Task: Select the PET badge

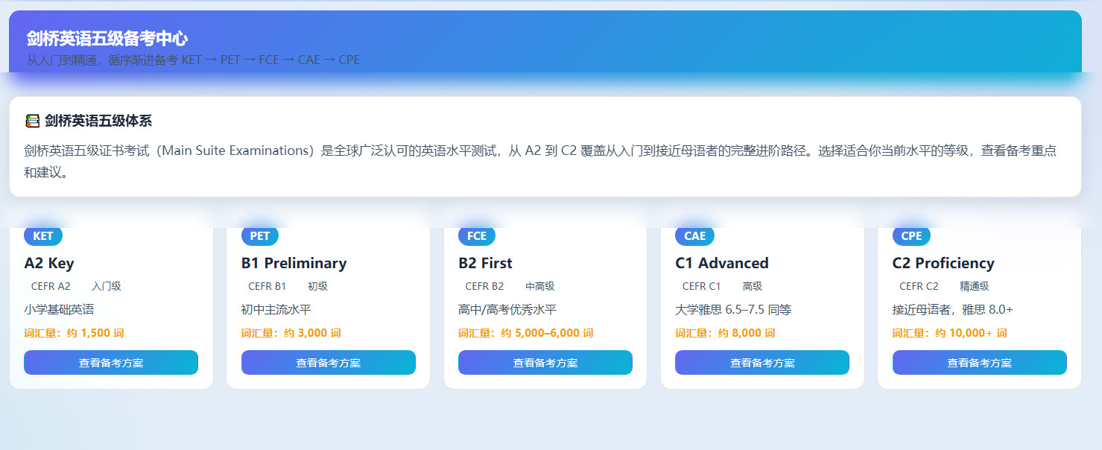Action: (260, 235)
